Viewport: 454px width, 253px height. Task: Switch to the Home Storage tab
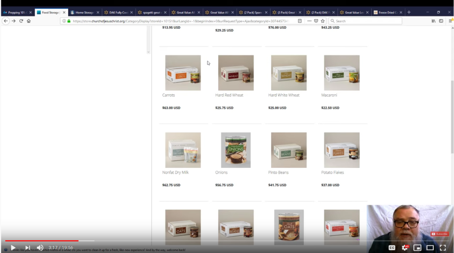(83, 12)
